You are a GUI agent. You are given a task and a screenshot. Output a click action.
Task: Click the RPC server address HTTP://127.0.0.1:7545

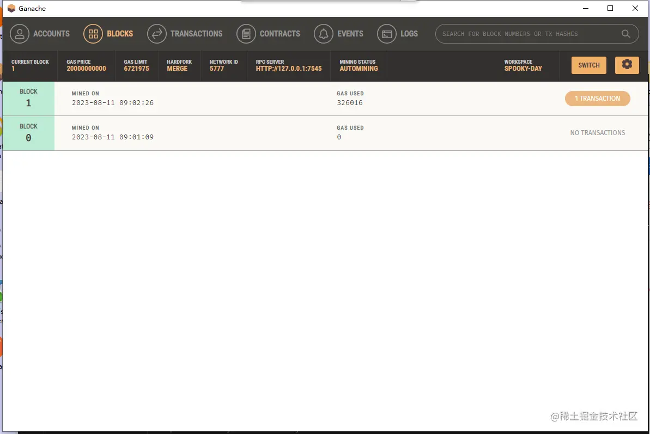pyautogui.click(x=289, y=69)
